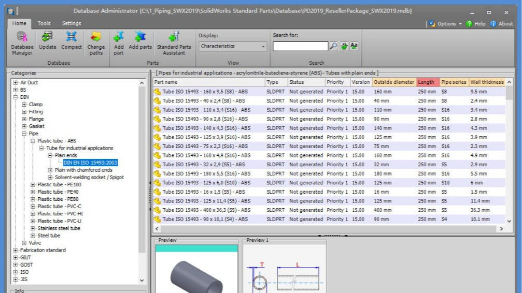Click the red Length column header
Screen dimensions: 522x293
pyautogui.click(x=428, y=82)
